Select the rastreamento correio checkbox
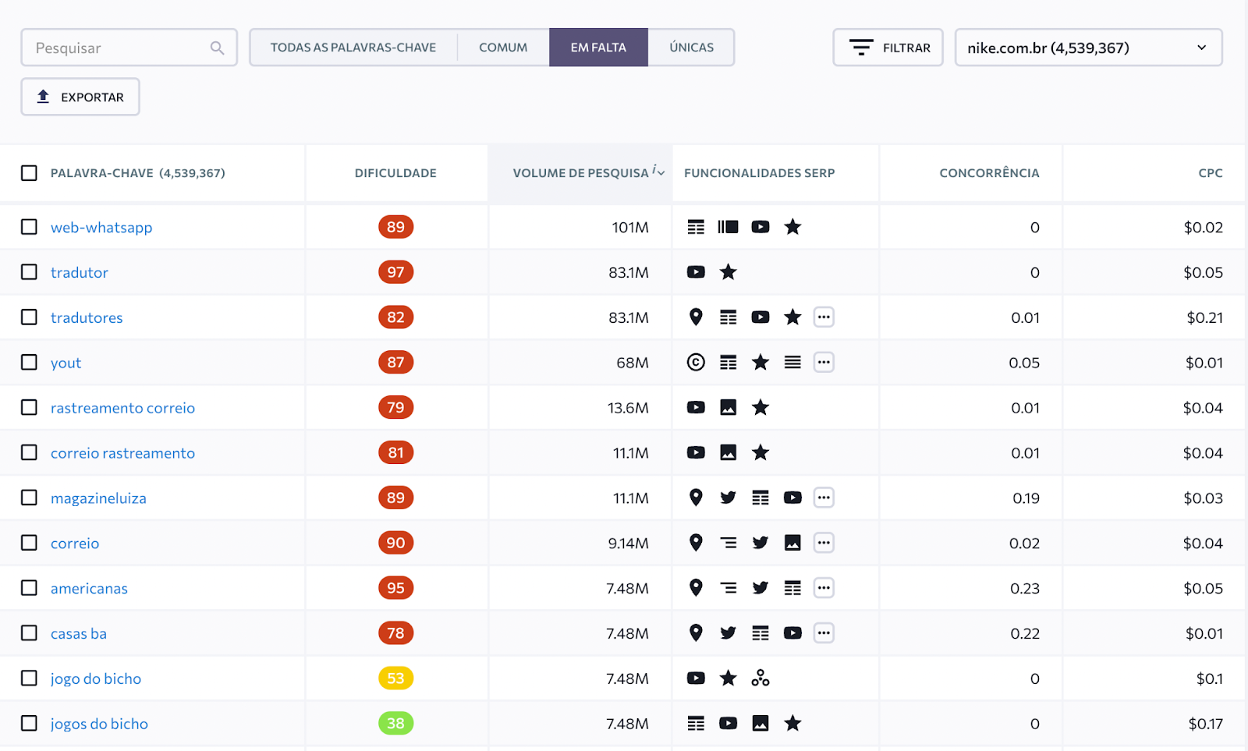 (x=29, y=408)
